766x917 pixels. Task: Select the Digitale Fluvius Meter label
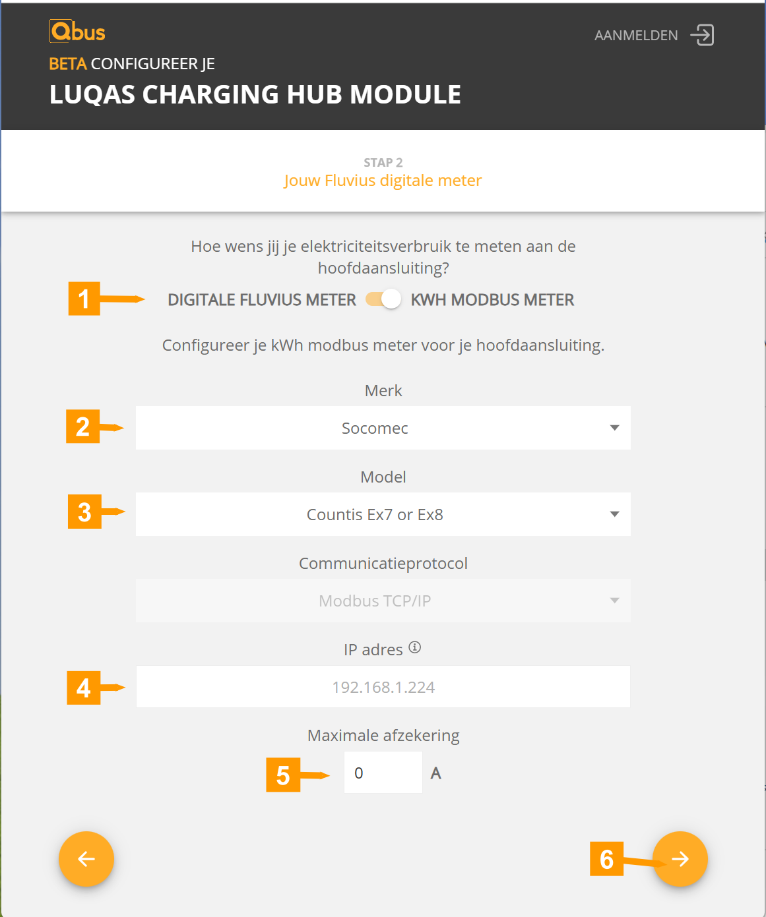click(x=262, y=300)
